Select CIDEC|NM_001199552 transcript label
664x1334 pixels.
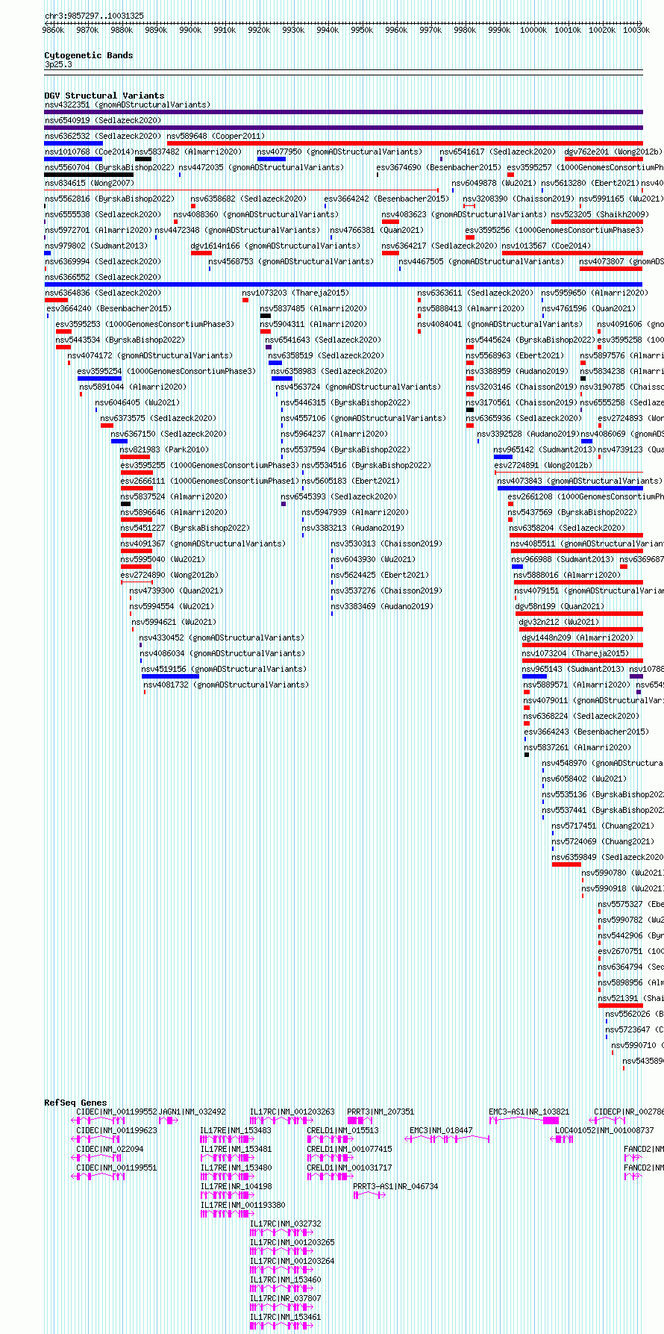pos(116,1112)
